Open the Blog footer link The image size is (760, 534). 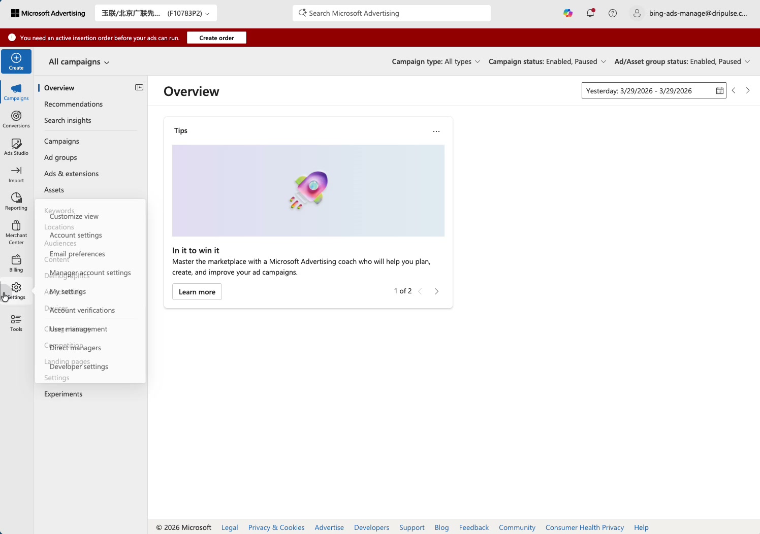(x=442, y=527)
